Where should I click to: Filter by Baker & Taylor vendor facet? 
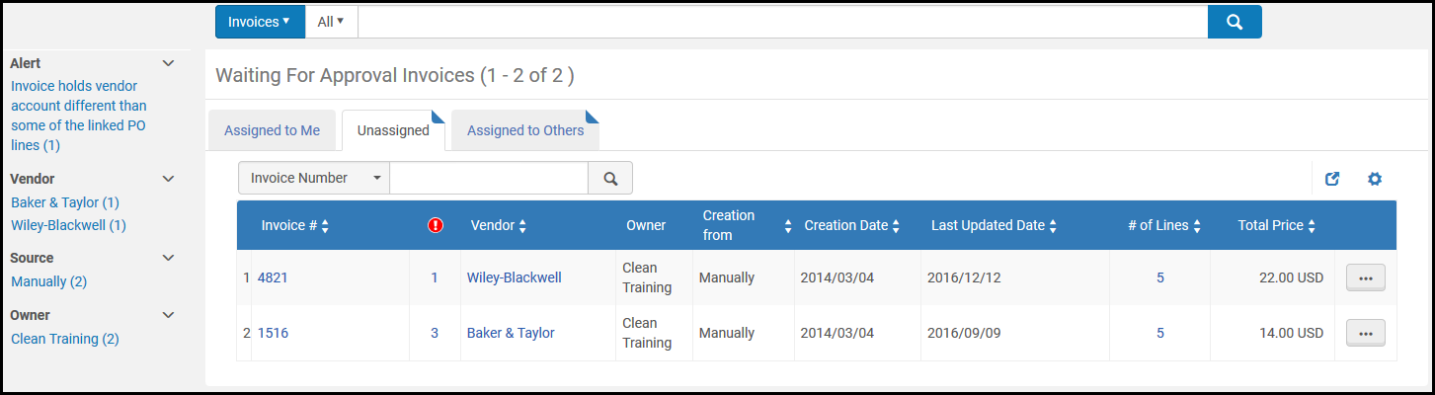[x=64, y=202]
